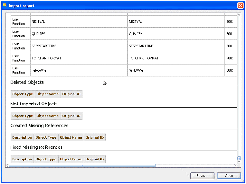Select the first TO_CHAR_FORMAT cell
The image size is (246, 184).
(79, 58)
